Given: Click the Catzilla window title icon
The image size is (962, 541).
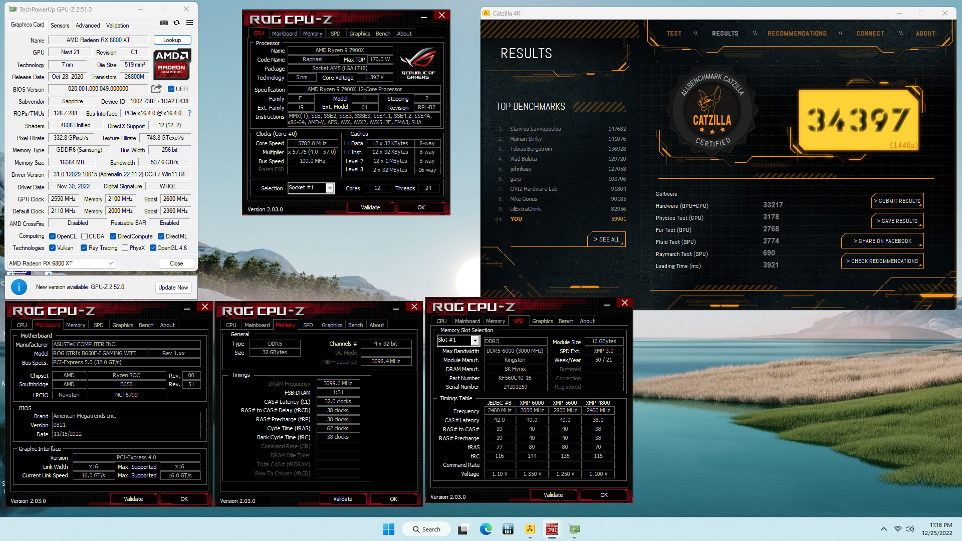Looking at the screenshot, I should (486, 14).
